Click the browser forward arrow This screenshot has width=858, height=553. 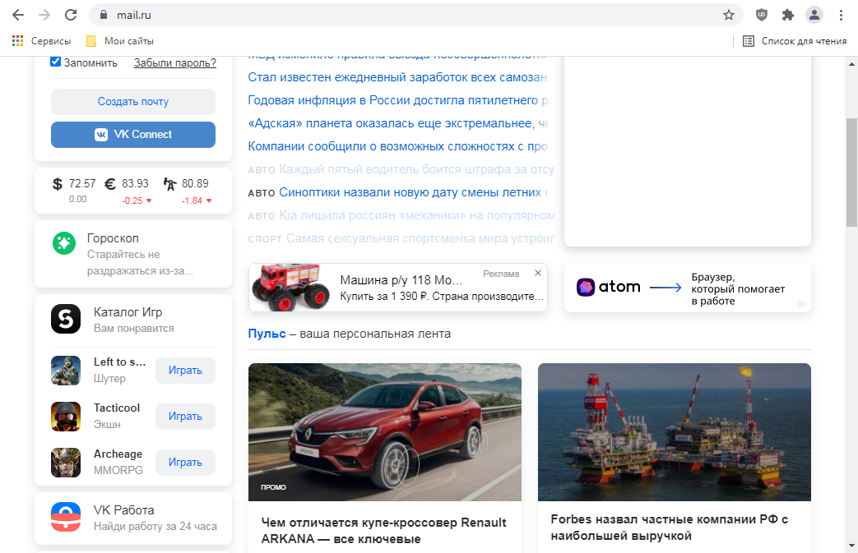coord(44,15)
